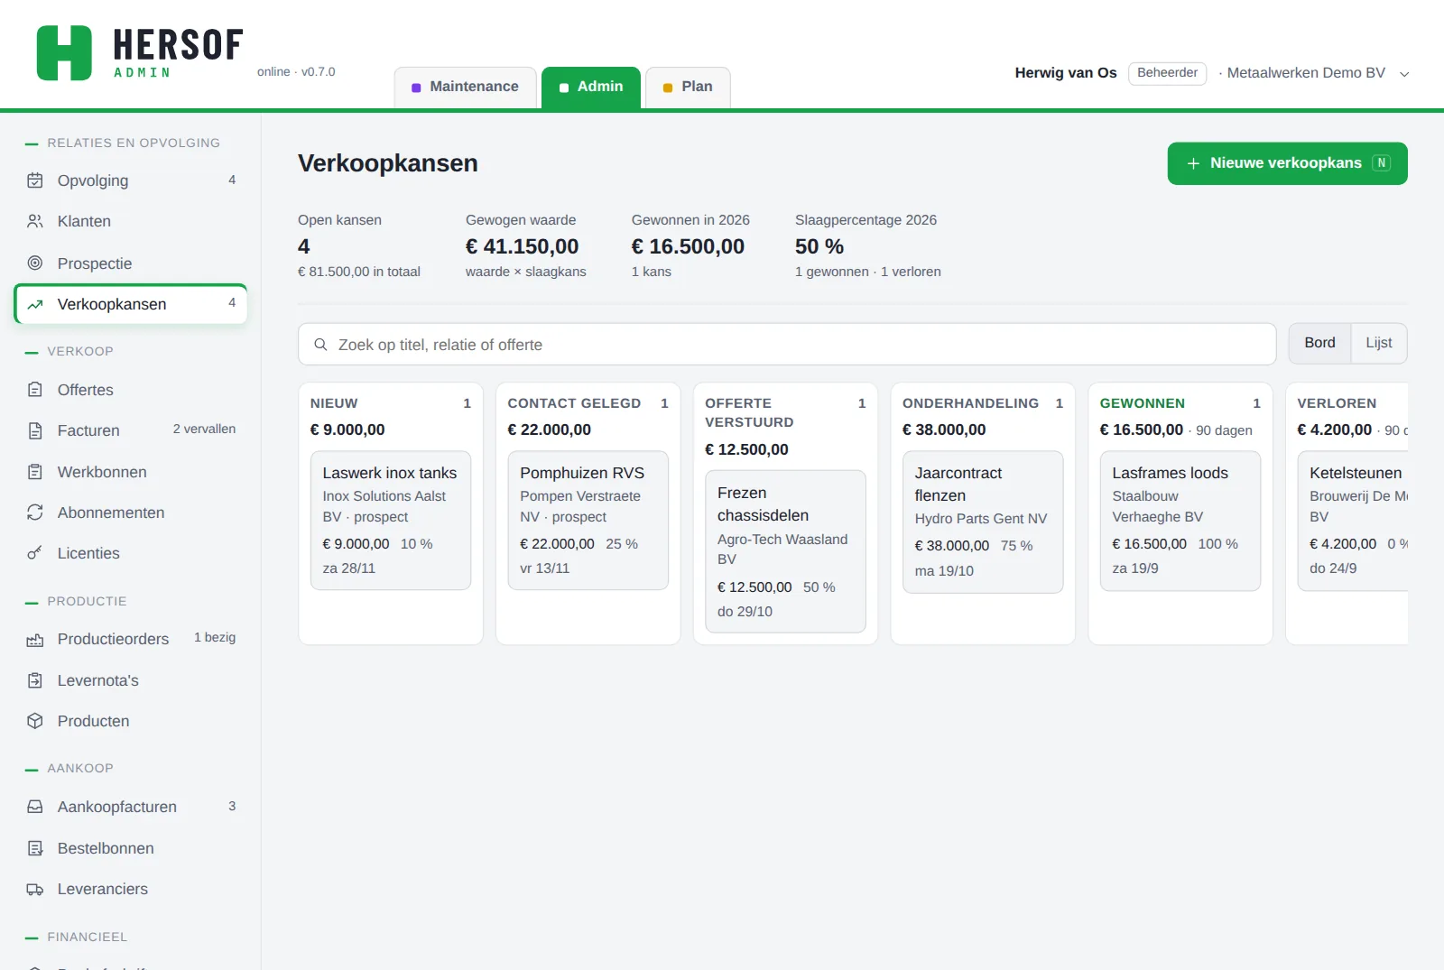Viewport: 1444px width, 970px height.
Task: Click the Licenties key icon
Action: (x=35, y=553)
